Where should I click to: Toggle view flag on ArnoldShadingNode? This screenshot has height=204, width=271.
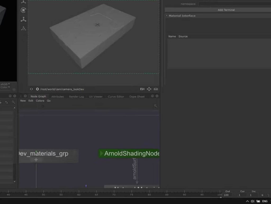pyautogui.click(x=101, y=153)
